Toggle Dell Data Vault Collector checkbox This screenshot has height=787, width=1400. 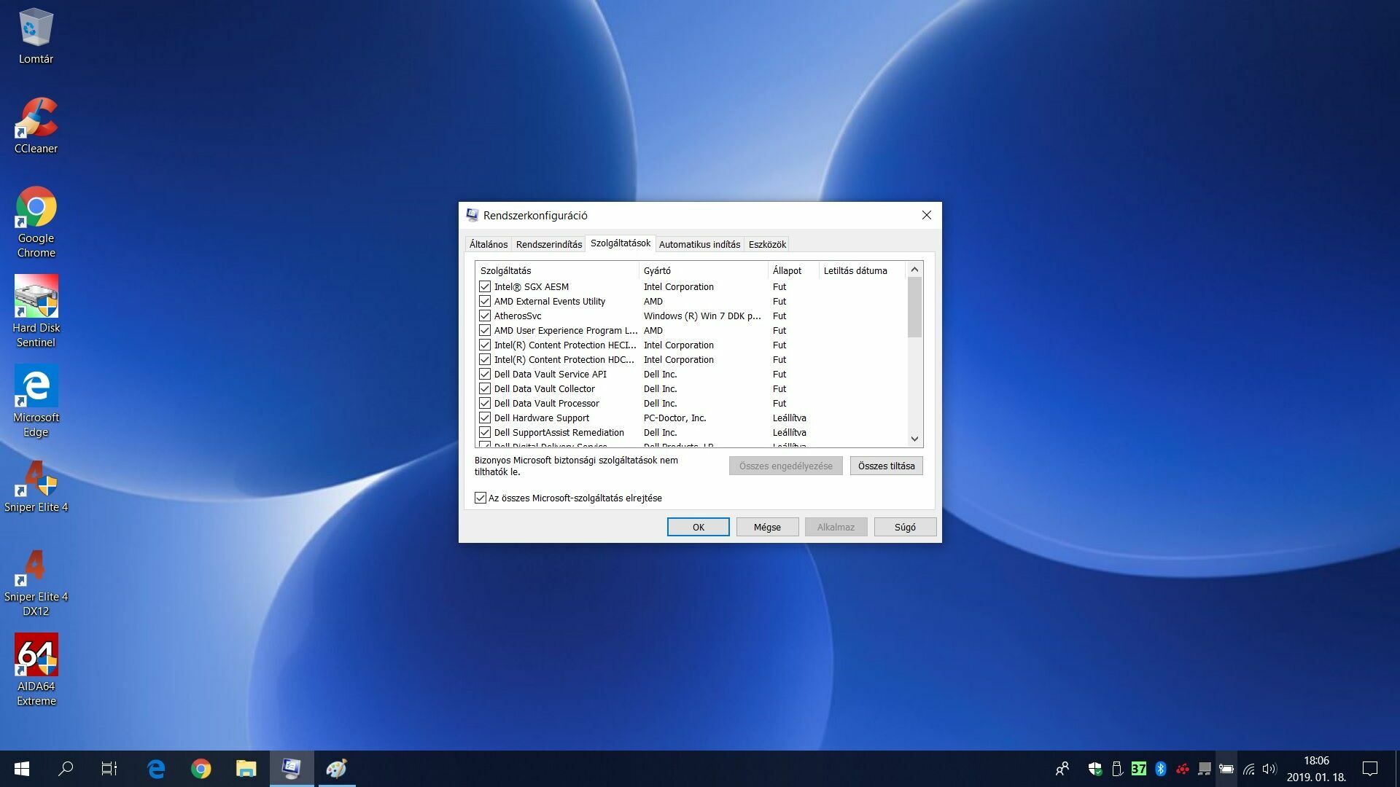click(485, 388)
